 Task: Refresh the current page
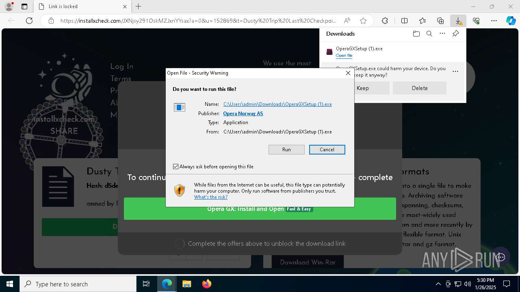coord(29,21)
